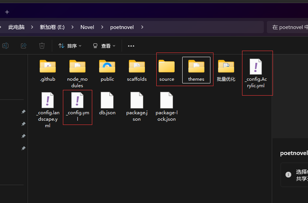
Task: Click the Share icon in the toolbar
Action: (24, 46)
